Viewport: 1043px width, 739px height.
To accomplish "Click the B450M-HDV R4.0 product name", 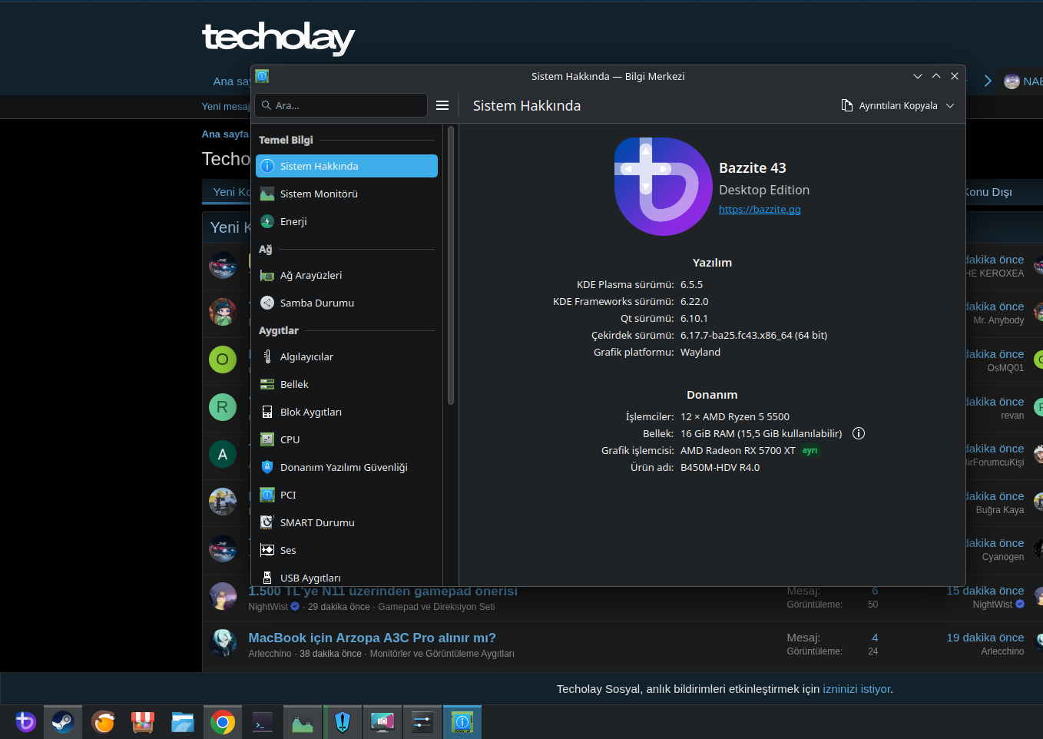I will 720,467.
